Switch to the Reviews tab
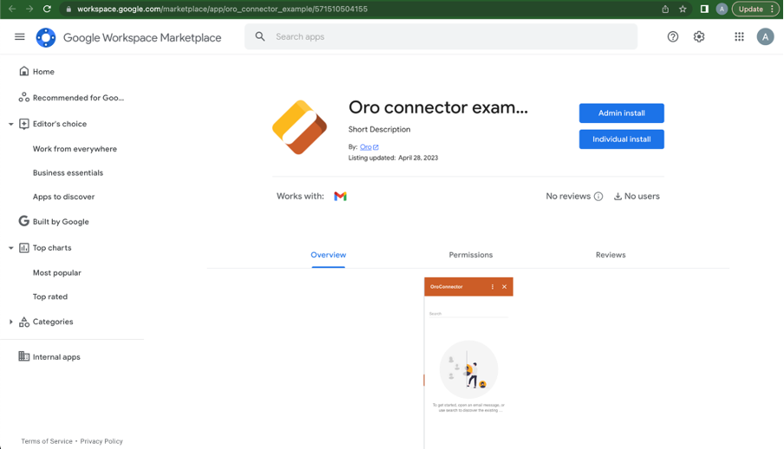The image size is (784, 449). point(610,255)
